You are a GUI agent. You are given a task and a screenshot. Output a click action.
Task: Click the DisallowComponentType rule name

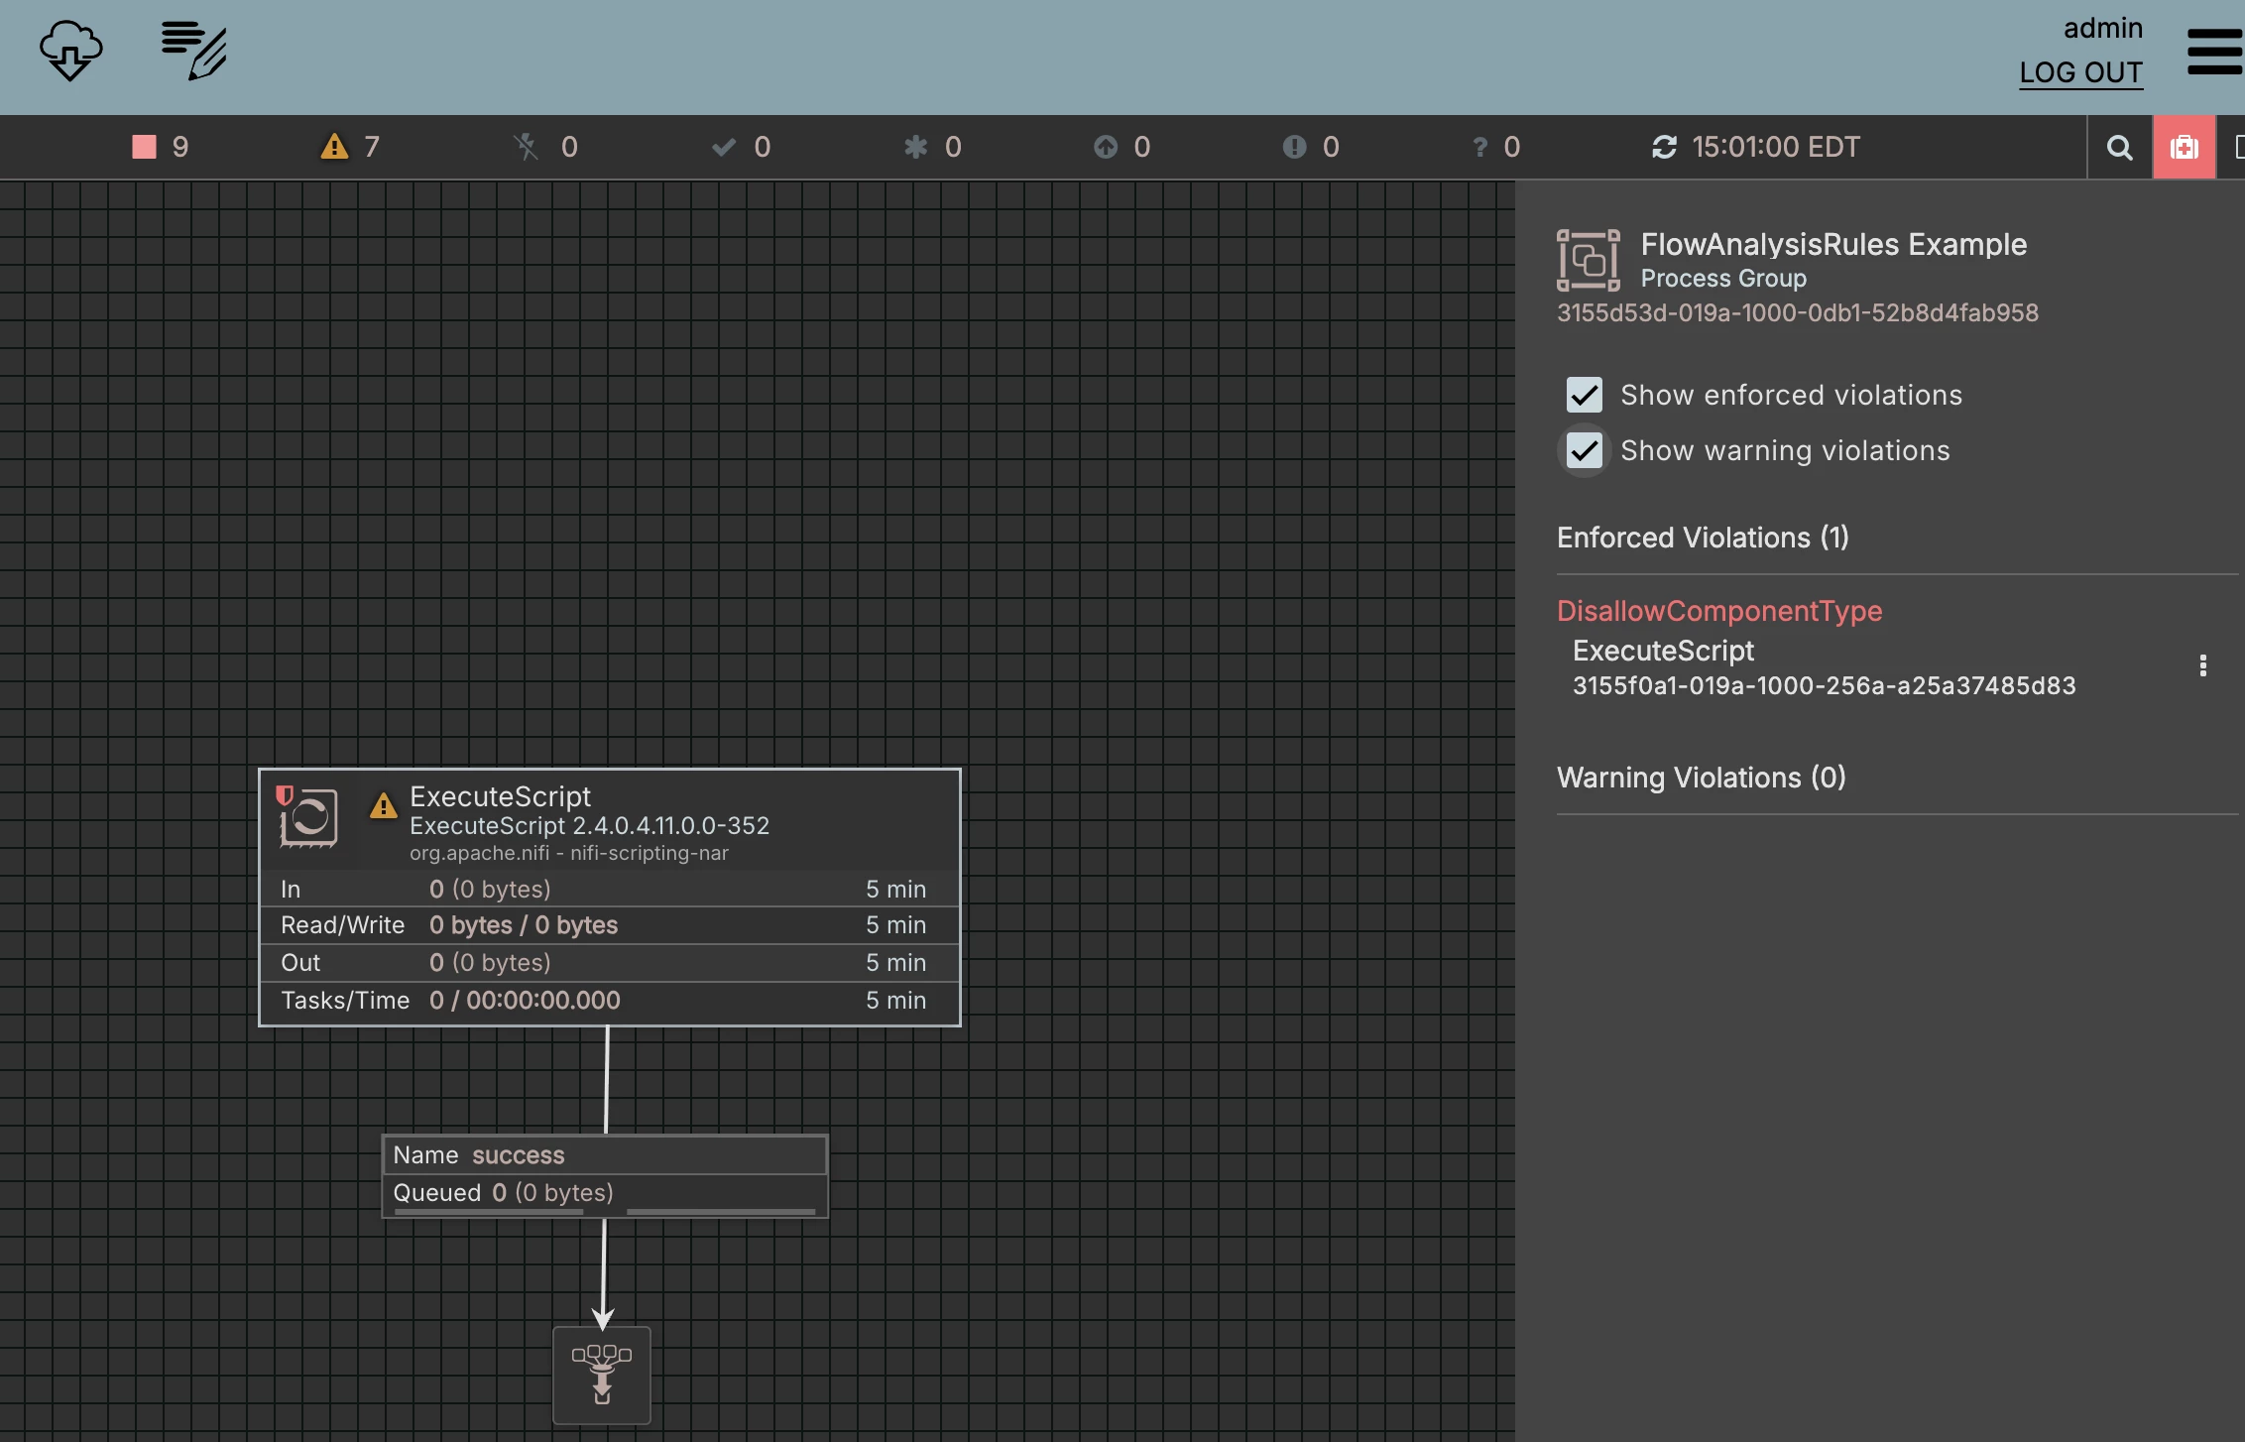point(1719,611)
